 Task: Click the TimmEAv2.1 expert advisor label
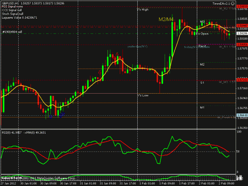coord(221,4)
